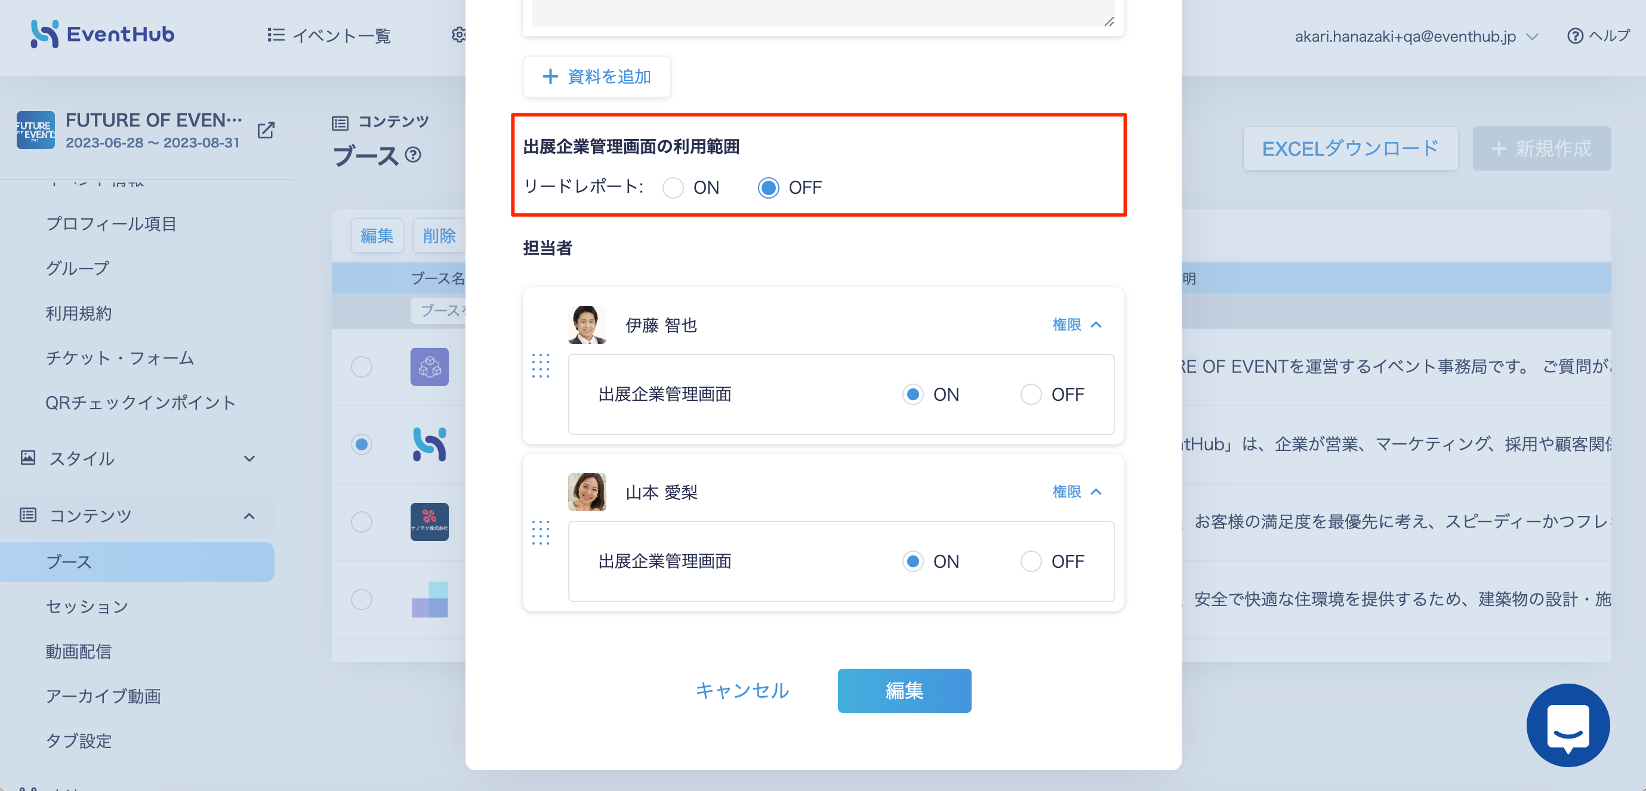Click the スタイル image icon in sidebar
The width and height of the screenshot is (1646, 791).
(x=28, y=458)
